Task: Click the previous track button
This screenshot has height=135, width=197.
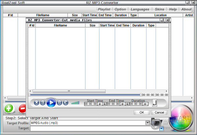Action: click(43, 103)
